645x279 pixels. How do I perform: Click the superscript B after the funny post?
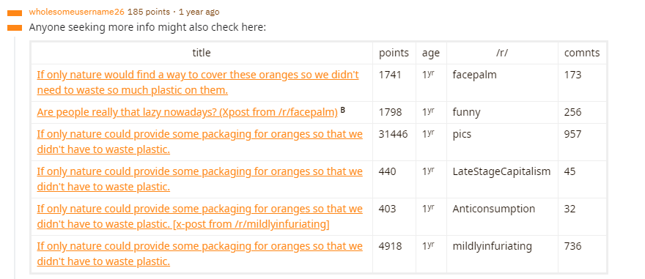click(343, 110)
